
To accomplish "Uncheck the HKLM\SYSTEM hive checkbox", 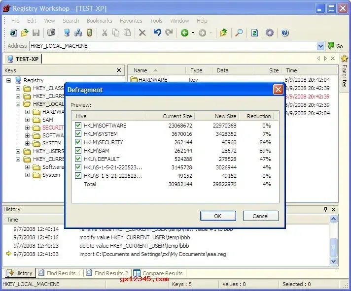I will (78, 133).
